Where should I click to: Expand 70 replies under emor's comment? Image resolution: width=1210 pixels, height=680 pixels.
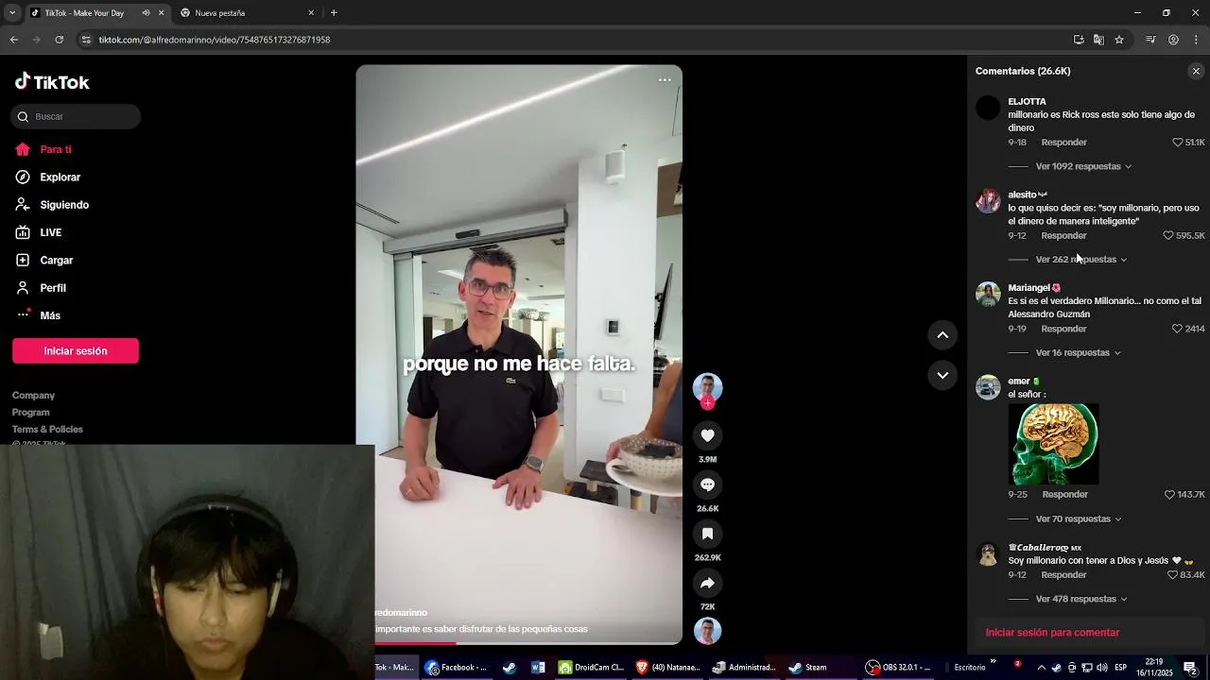tap(1079, 519)
